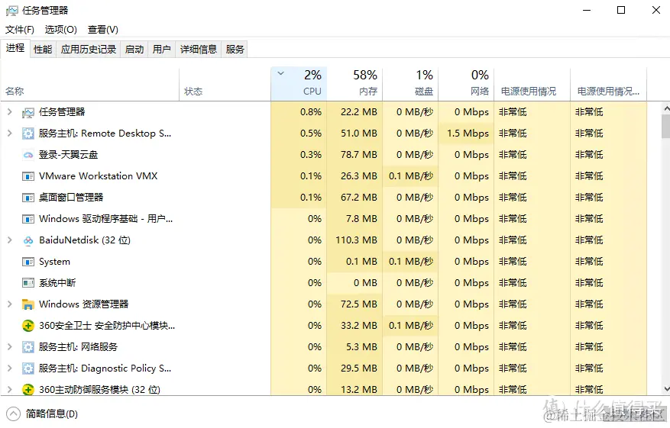This screenshot has width=670, height=428.
Task: Click the VMware Workstation VMX icon
Action: [28, 176]
